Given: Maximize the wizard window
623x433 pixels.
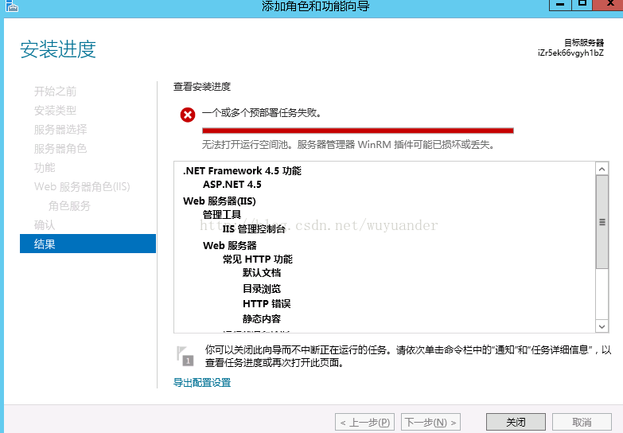Looking at the screenshot, I should coord(582,4).
